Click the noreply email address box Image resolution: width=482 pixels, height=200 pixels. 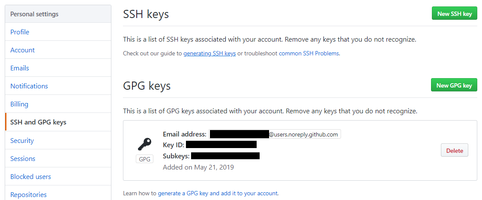[274, 134]
